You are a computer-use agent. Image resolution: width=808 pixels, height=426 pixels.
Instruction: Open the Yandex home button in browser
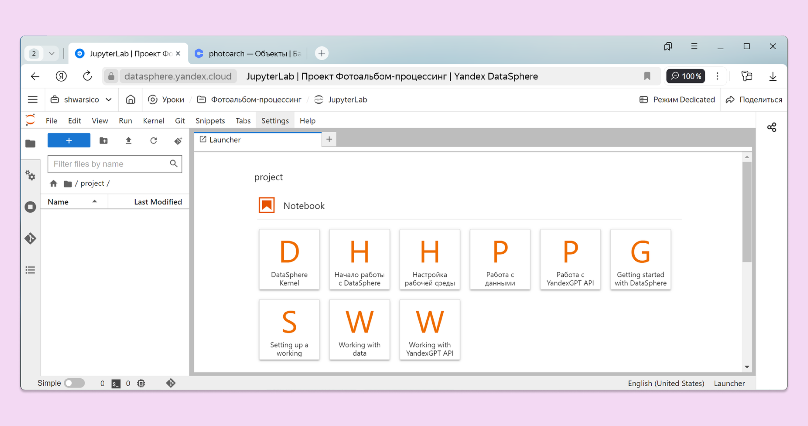[61, 76]
